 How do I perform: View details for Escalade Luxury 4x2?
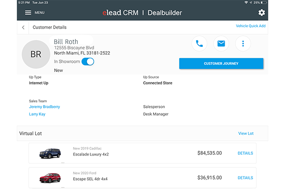tap(245, 153)
